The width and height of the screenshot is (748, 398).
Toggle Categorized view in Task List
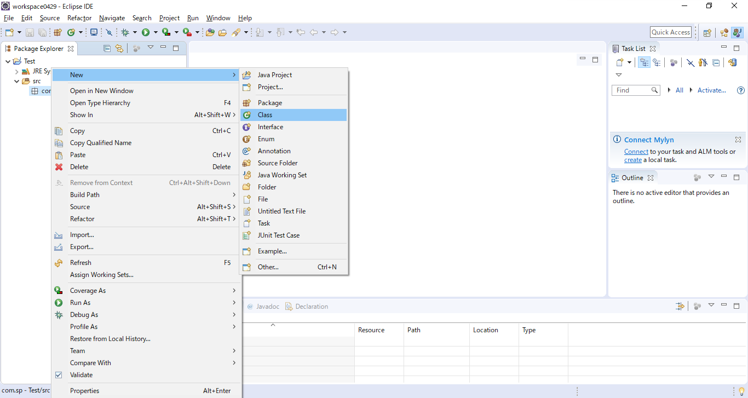pos(645,62)
